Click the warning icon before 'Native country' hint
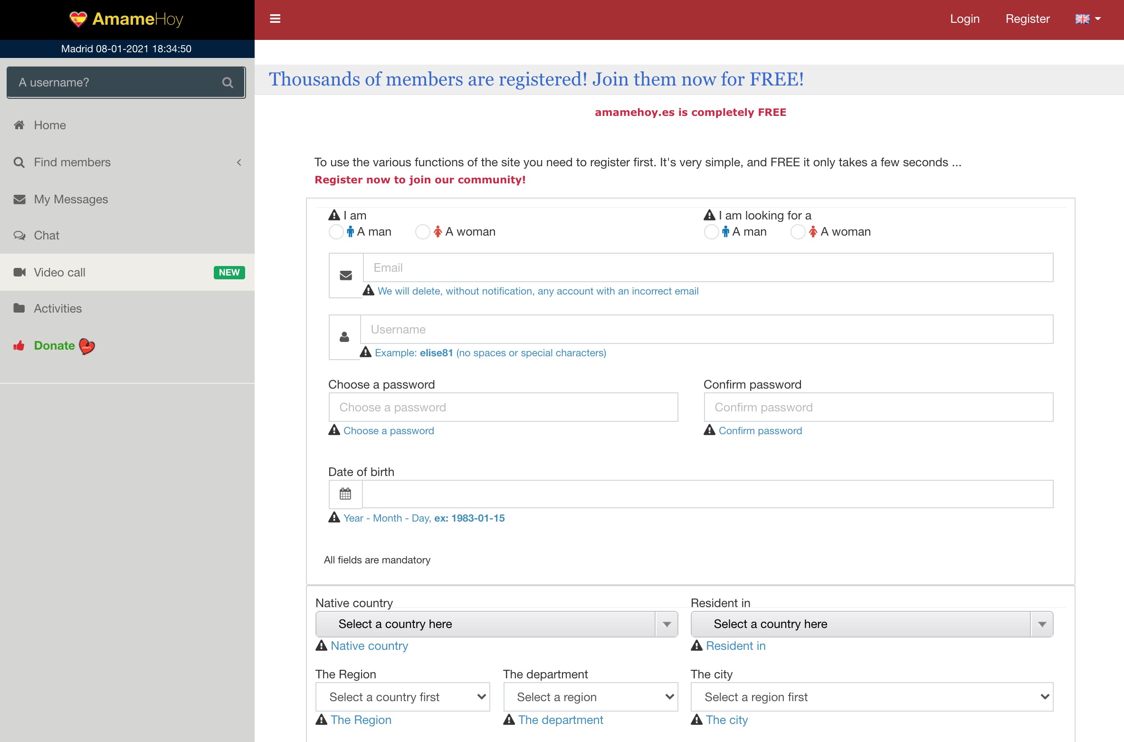 (x=322, y=646)
